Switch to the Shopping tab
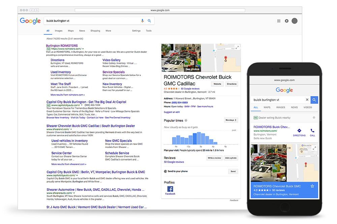The width and height of the screenshot is (337, 224). tap(95, 31)
